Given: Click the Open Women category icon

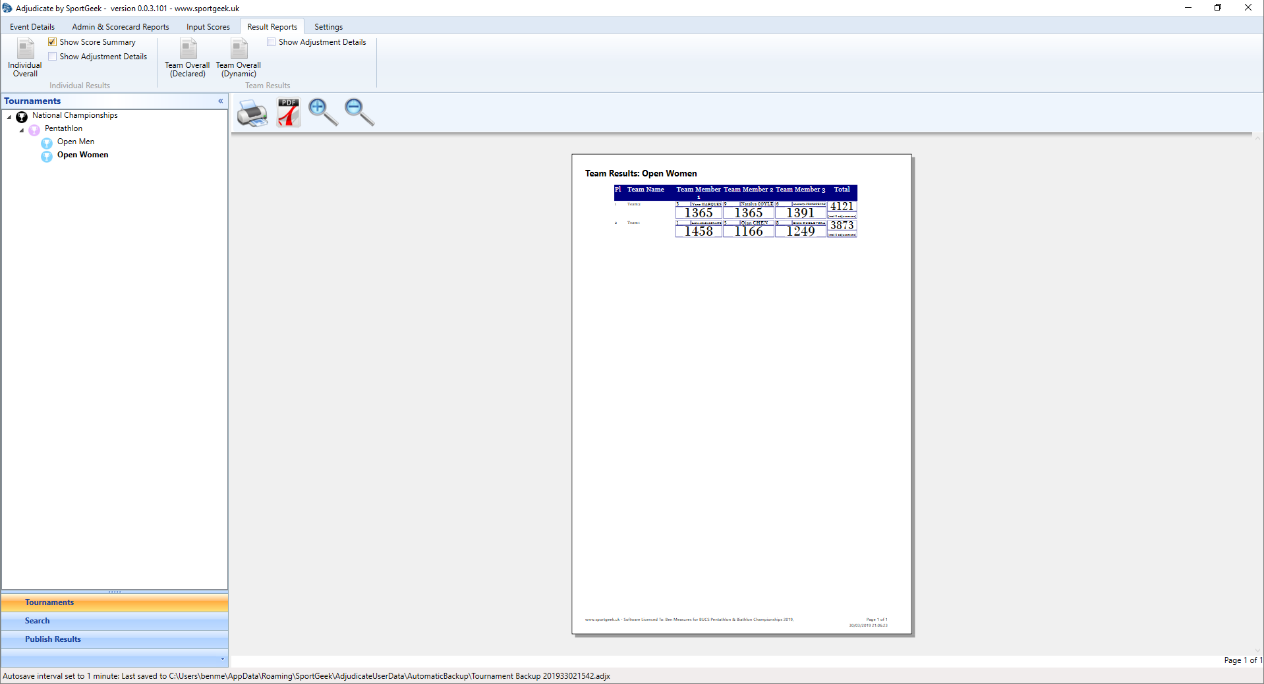Looking at the screenshot, I should [x=47, y=156].
